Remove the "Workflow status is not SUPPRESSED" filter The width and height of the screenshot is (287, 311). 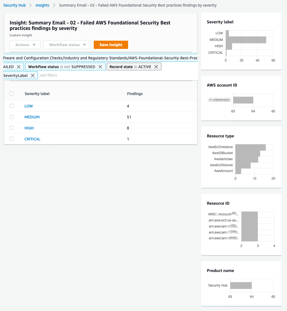click(x=100, y=66)
